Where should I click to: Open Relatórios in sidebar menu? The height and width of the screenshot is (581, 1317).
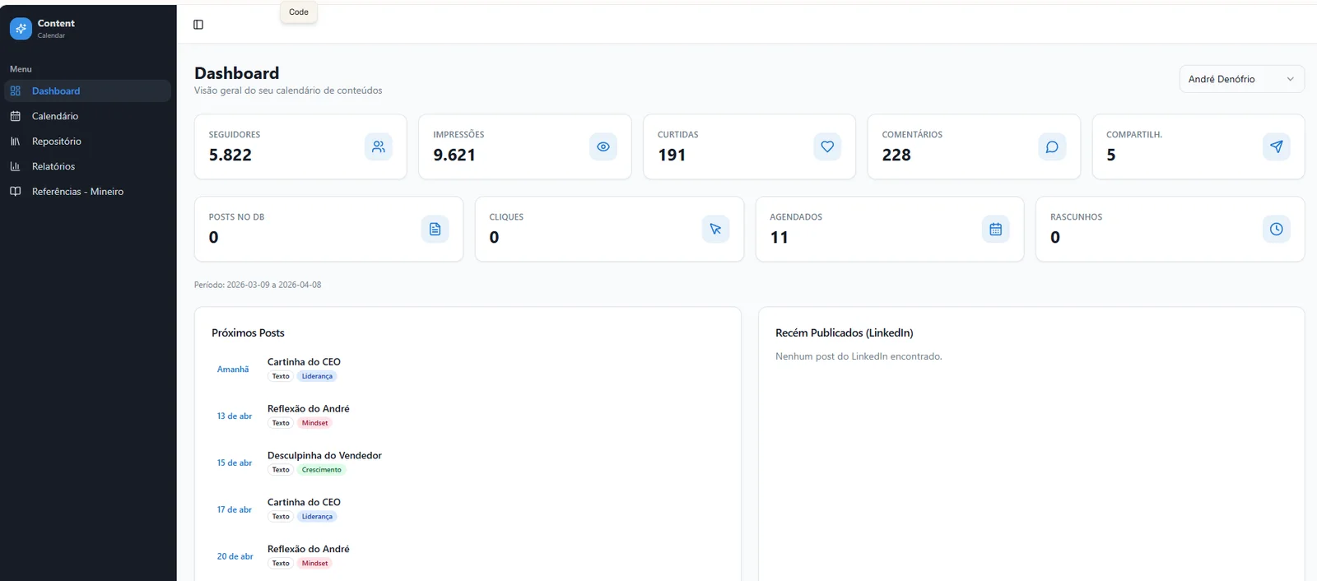(87, 166)
